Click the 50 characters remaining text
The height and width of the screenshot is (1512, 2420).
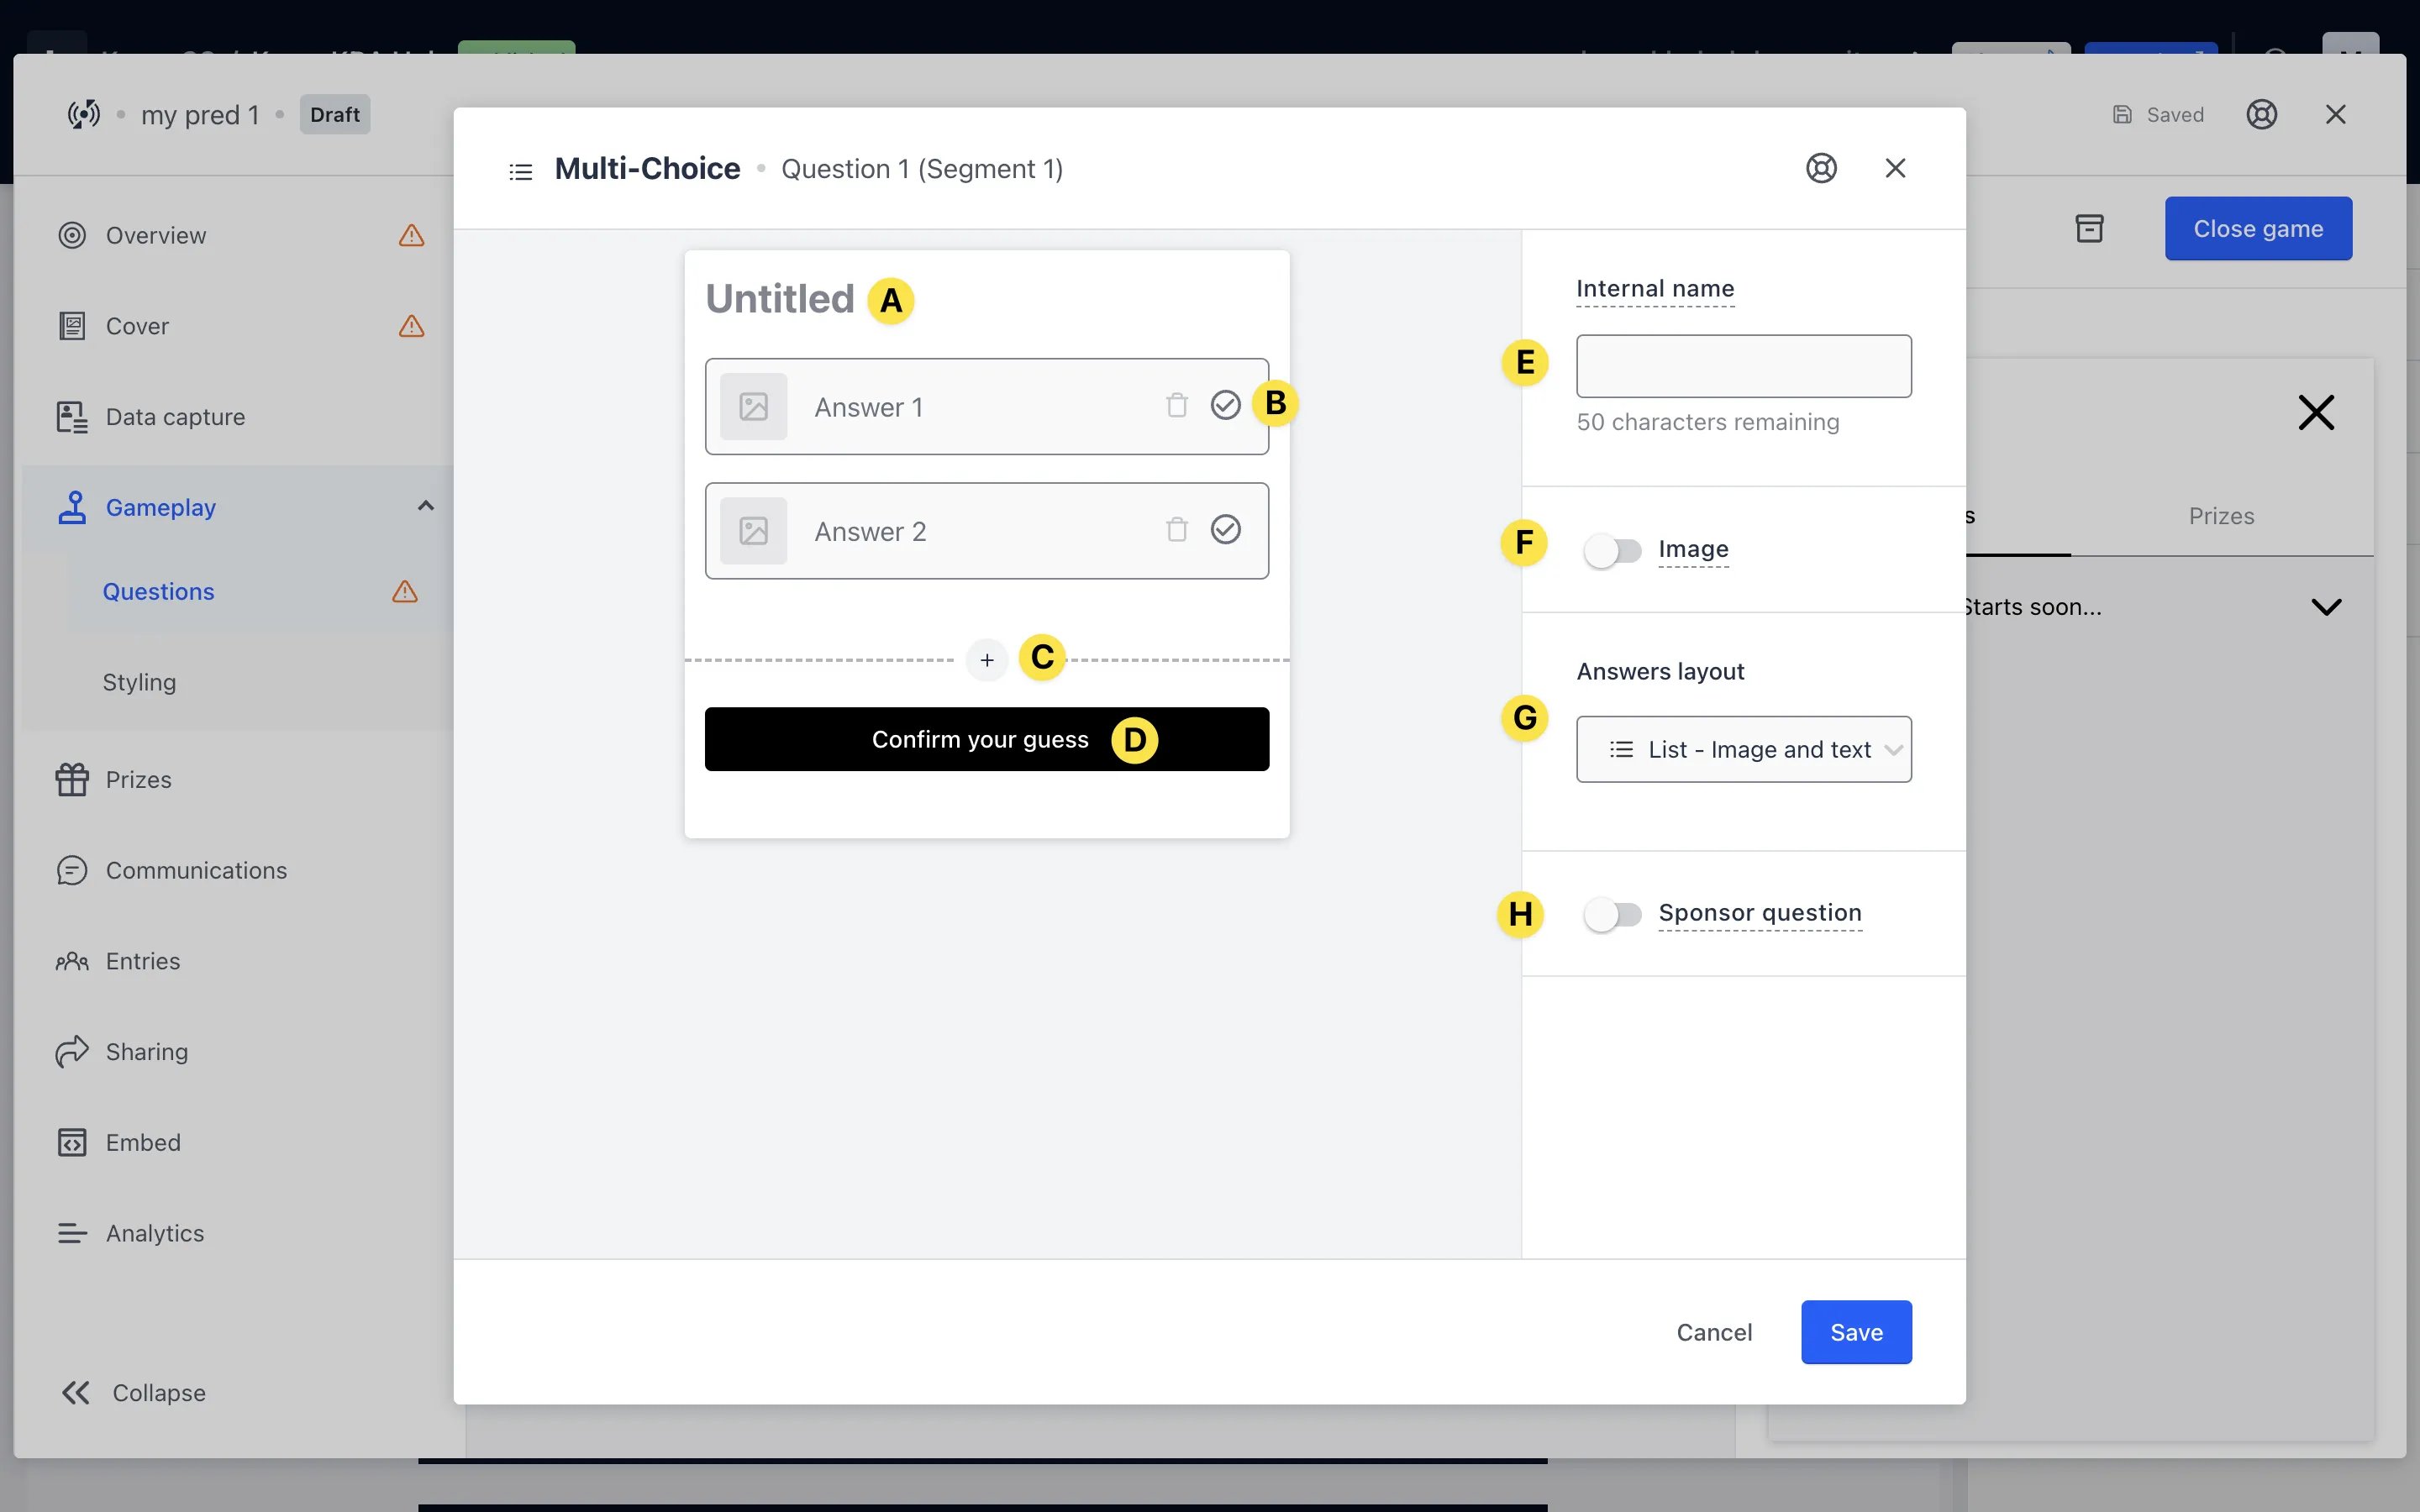click(x=1707, y=422)
